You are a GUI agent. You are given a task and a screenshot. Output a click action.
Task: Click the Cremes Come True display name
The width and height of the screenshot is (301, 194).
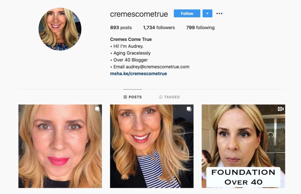[x=131, y=39]
